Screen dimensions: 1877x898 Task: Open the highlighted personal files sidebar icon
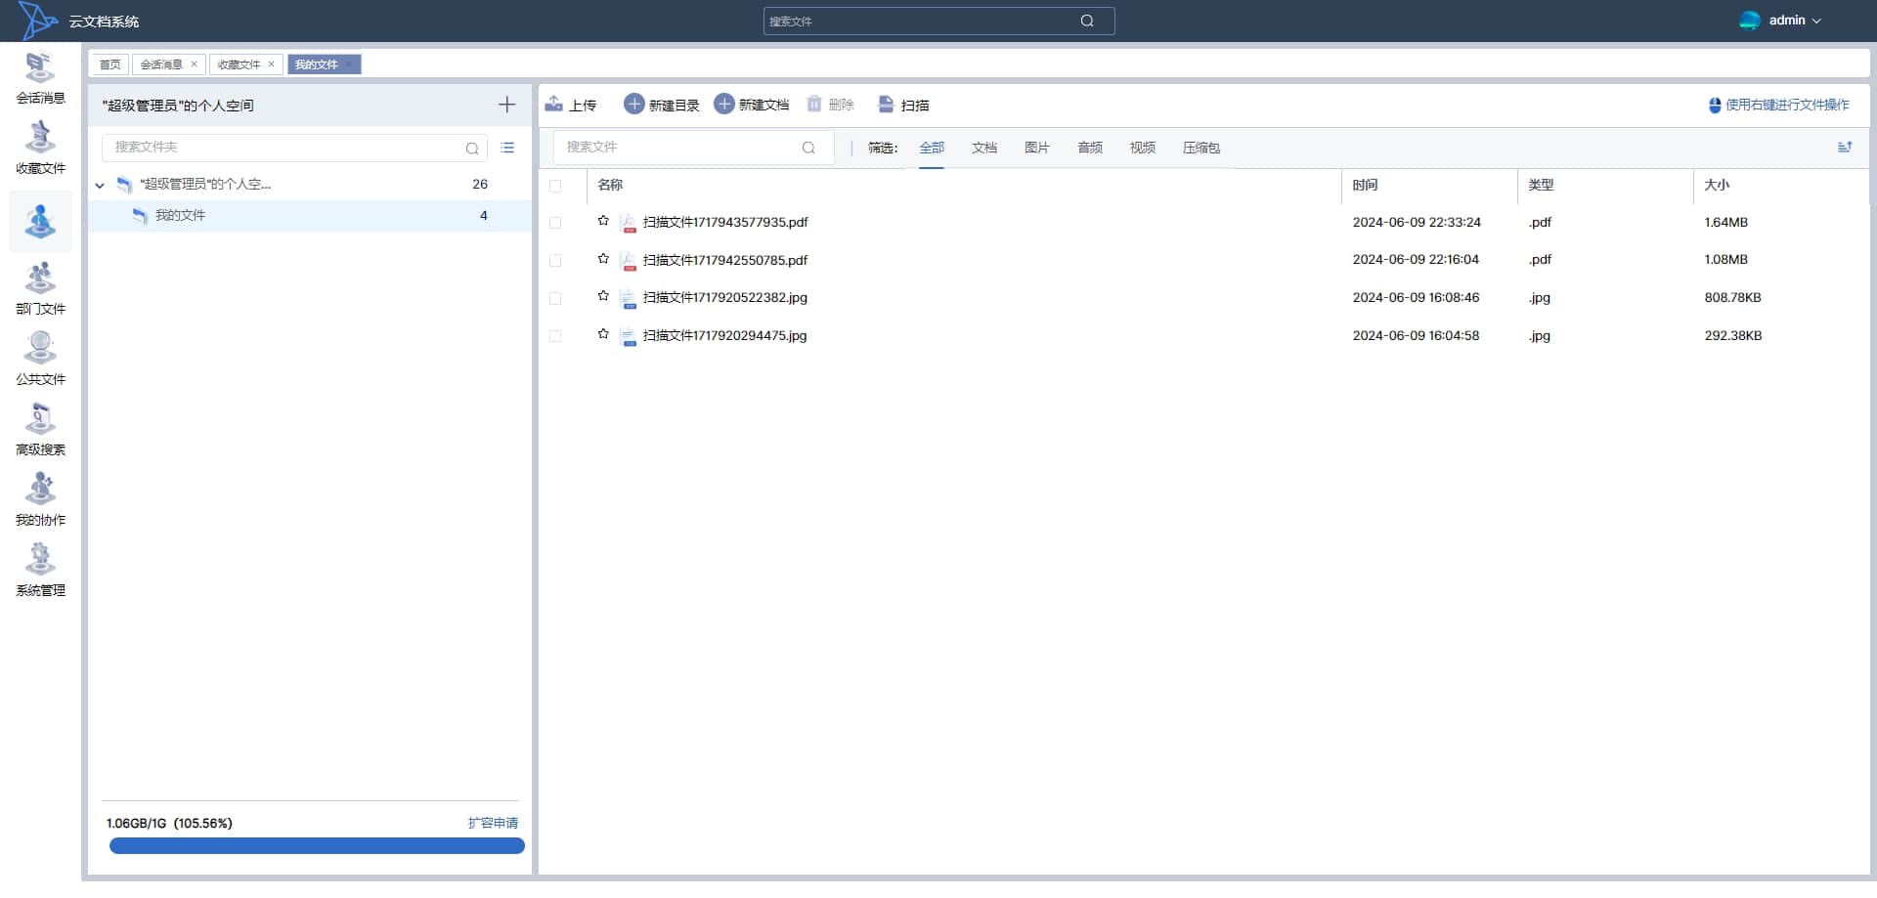(x=40, y=222)
